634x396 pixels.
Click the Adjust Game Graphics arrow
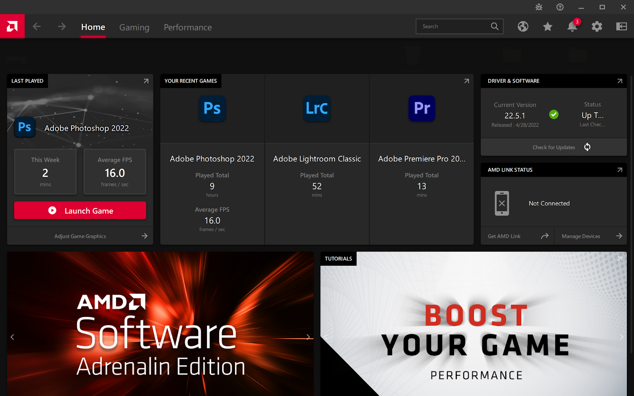point(145,236)
